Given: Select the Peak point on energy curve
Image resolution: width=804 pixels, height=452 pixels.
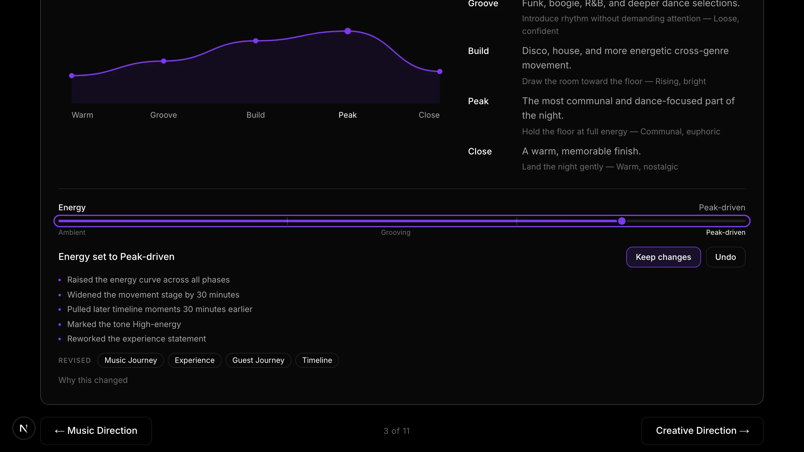Looking at the screenshot, I should 348,31.
